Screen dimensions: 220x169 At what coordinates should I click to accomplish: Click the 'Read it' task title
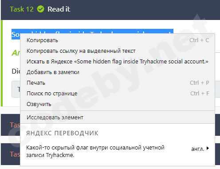59,9
